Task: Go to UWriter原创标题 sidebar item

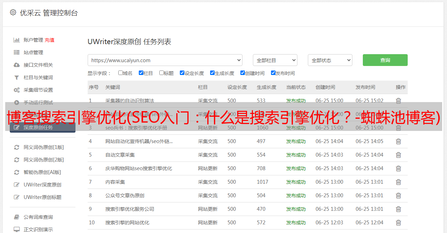Action: (42, 197)
